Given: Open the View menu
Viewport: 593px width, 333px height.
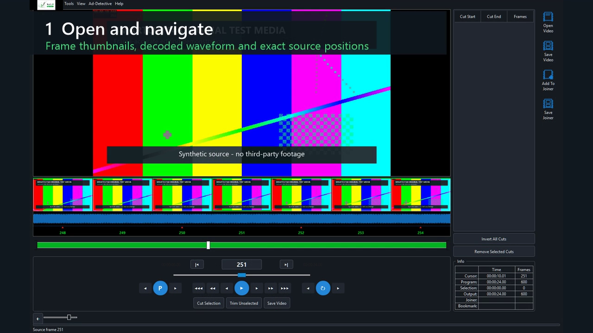Looking at the screenshot, I should pos(81,4).
